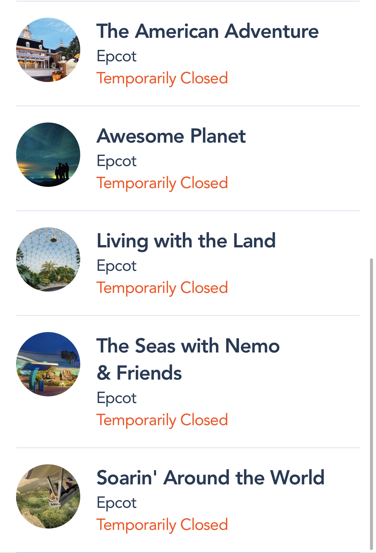The width and height of the screenshot is (376, 553).
Task: Click the vertical scrollbar on the attractions list
Action: [x=371, y=402]
